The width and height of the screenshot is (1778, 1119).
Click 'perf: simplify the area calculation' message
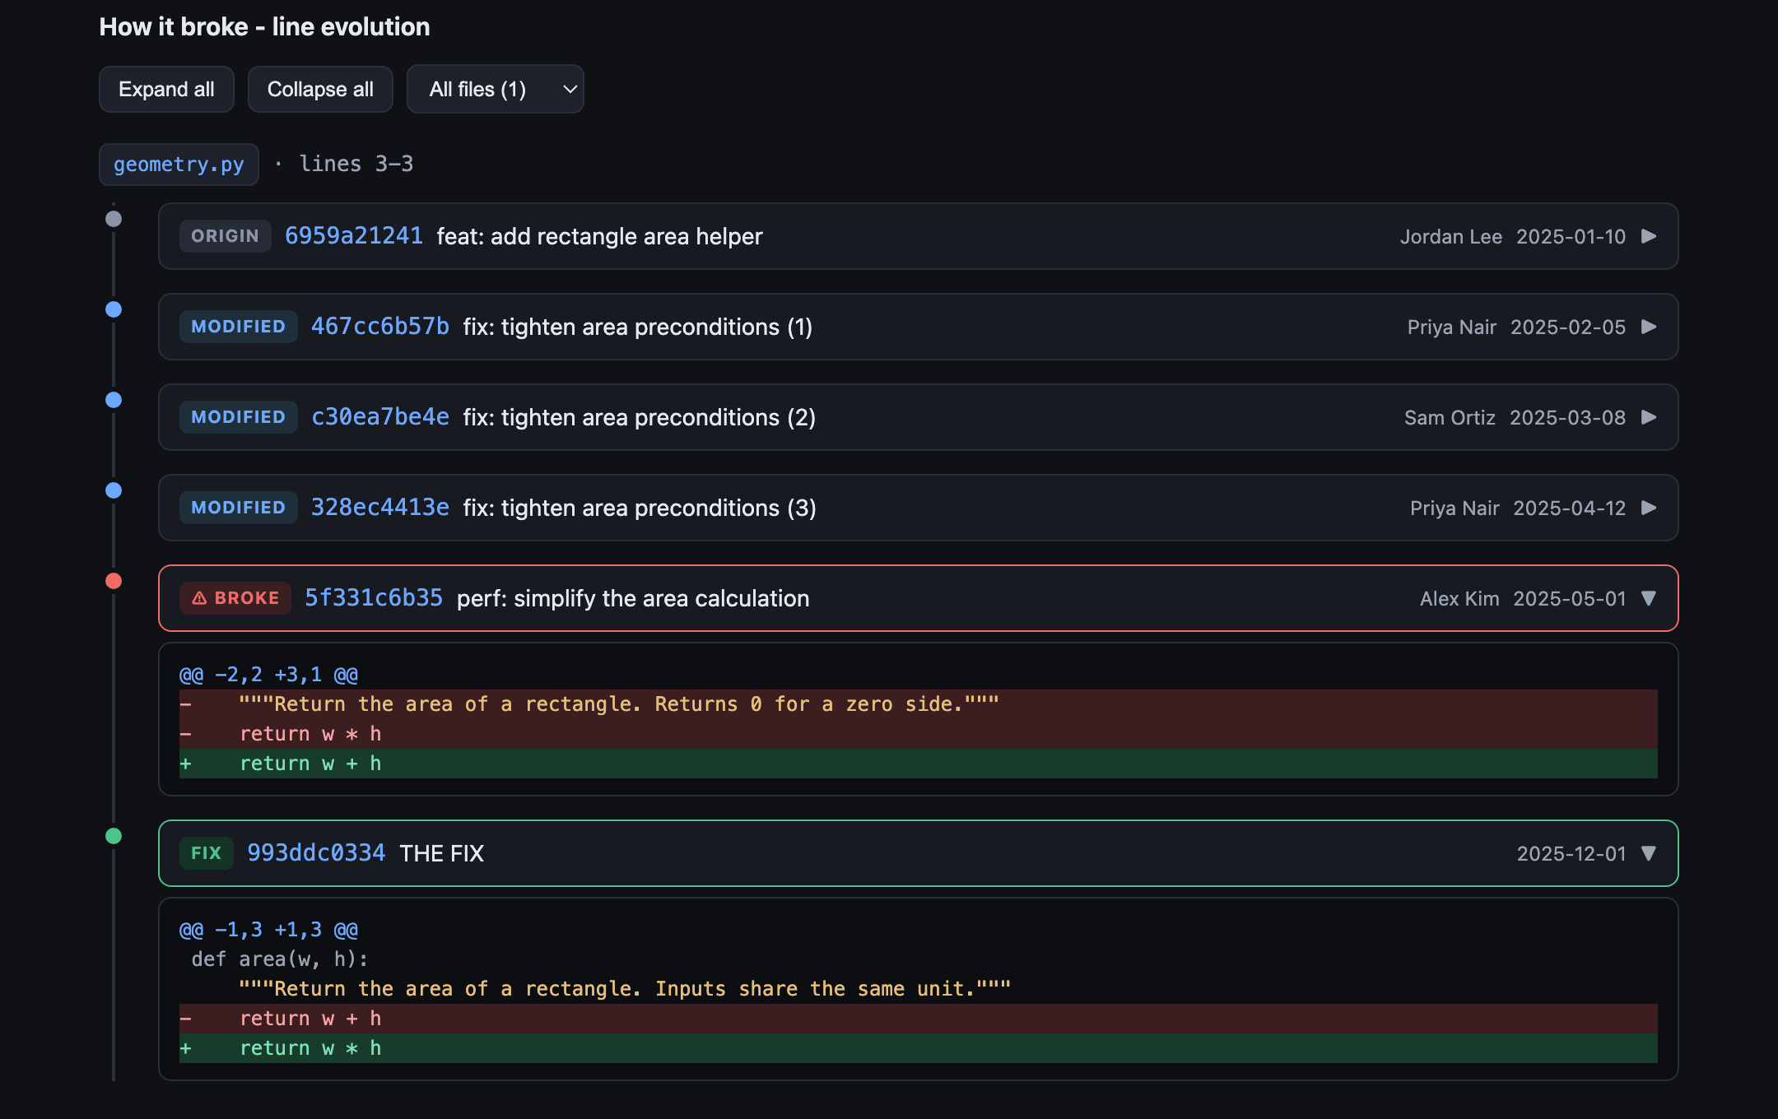pyautogui.click(x=633, y=598)
